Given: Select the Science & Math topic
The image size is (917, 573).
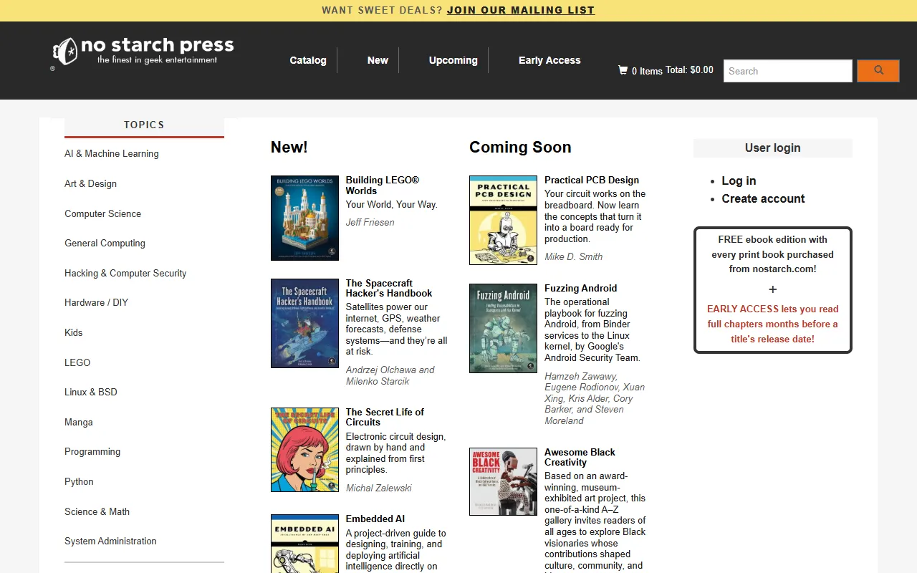Looking at the screenshot, I should (x=97, y=511).
